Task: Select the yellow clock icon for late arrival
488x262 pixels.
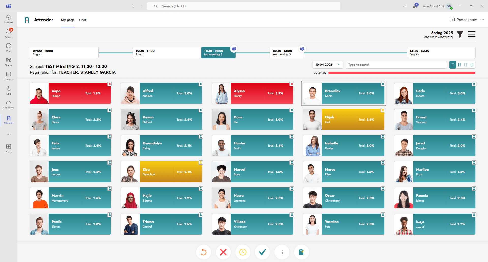Action: pos(243,252)
